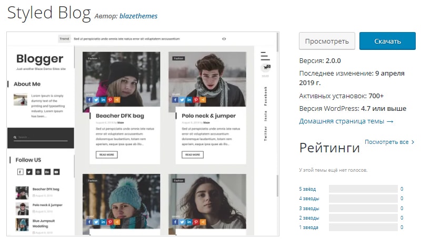Click the 5-star vote count 0
The image size is (421, 239).
402,189
